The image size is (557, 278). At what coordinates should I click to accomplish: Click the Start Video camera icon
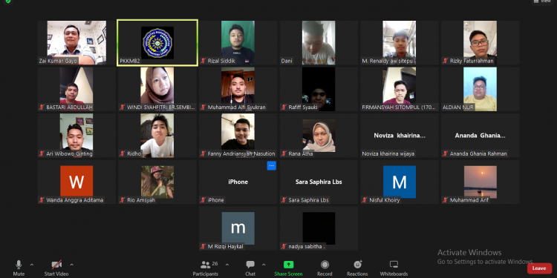[x=56, y=265]
